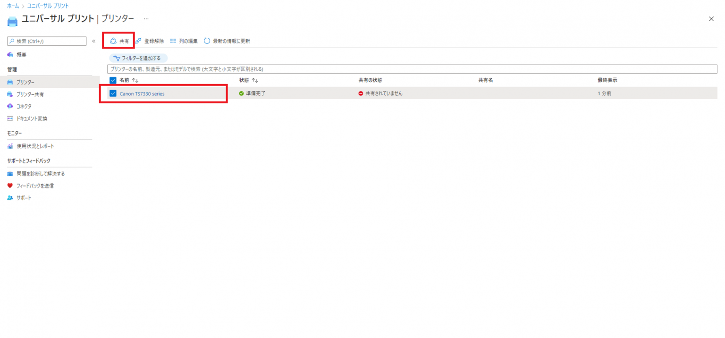Screen dimensions: 725x338
Task: Click the printer name search field
Action: (x=412, y=69)
